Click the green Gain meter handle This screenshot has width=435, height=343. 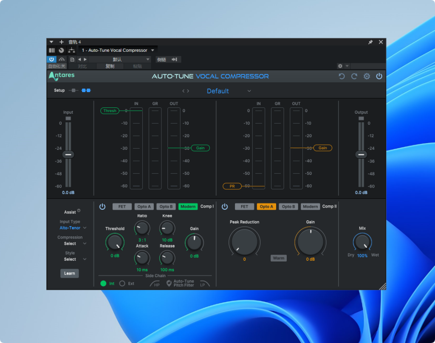tap(201, 148)
